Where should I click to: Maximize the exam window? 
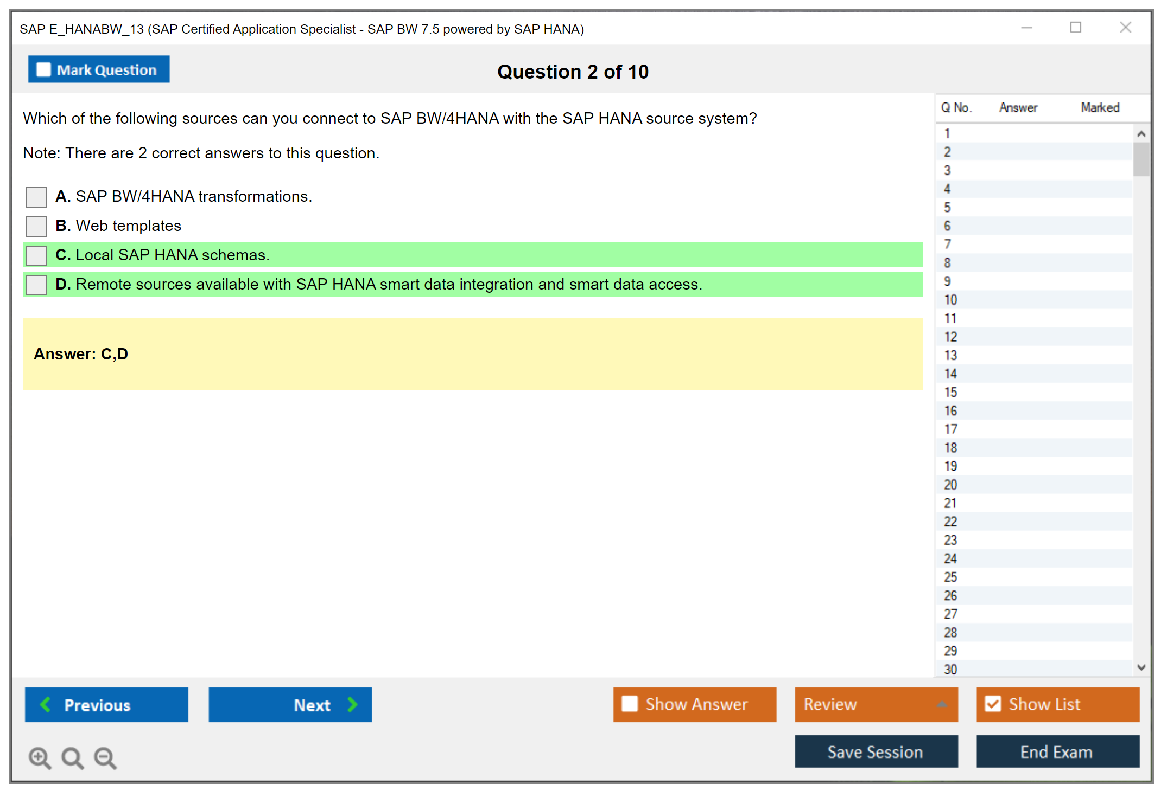click(1075, 28)
